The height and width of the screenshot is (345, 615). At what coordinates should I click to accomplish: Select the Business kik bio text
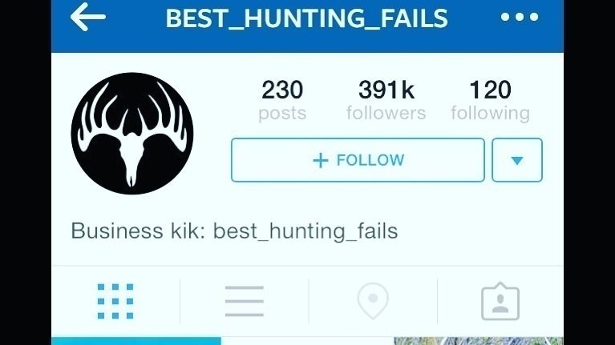point(235,231)
